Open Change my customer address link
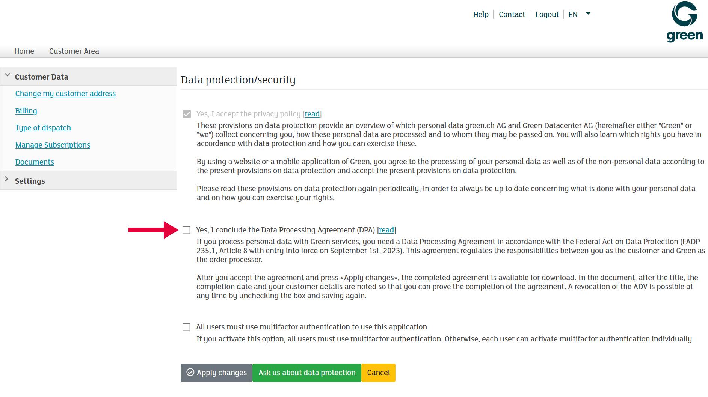The image size is (708, 397). 65,94
